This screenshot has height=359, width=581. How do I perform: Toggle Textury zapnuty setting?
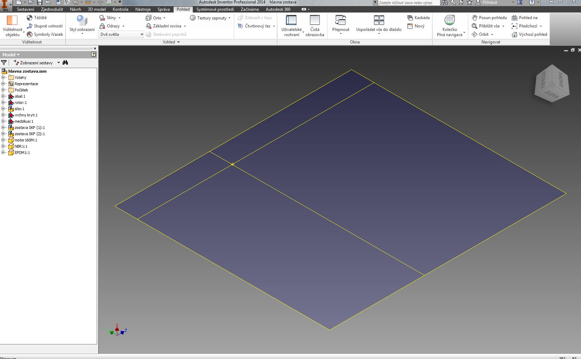pyautogui.click(x=210, y=18)
